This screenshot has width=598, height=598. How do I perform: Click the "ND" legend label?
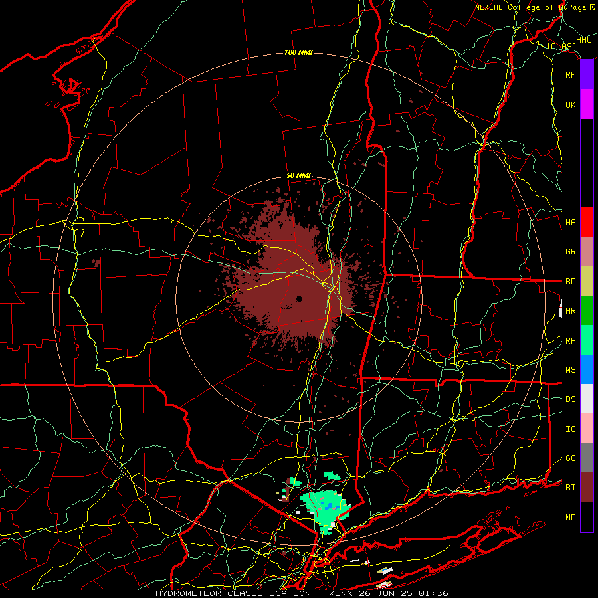click(571, 518)
